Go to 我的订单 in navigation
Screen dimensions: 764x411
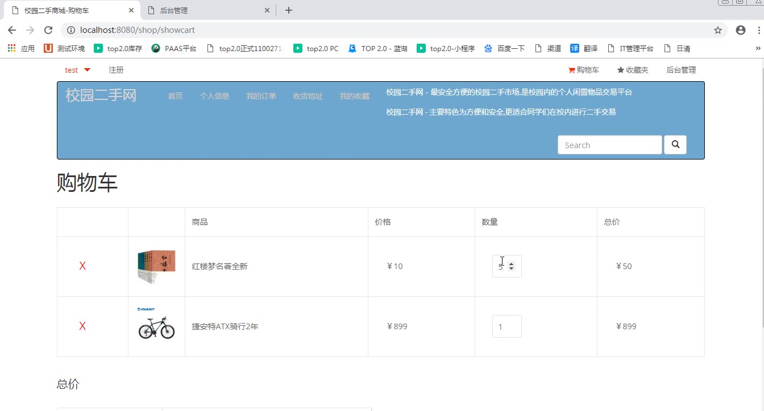(x=261, y=97)
